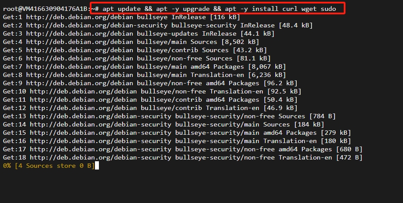Click the "[8,502 kB]" size on the Get:4 line
The image size is (403, 203).
[x=240, y=42]
